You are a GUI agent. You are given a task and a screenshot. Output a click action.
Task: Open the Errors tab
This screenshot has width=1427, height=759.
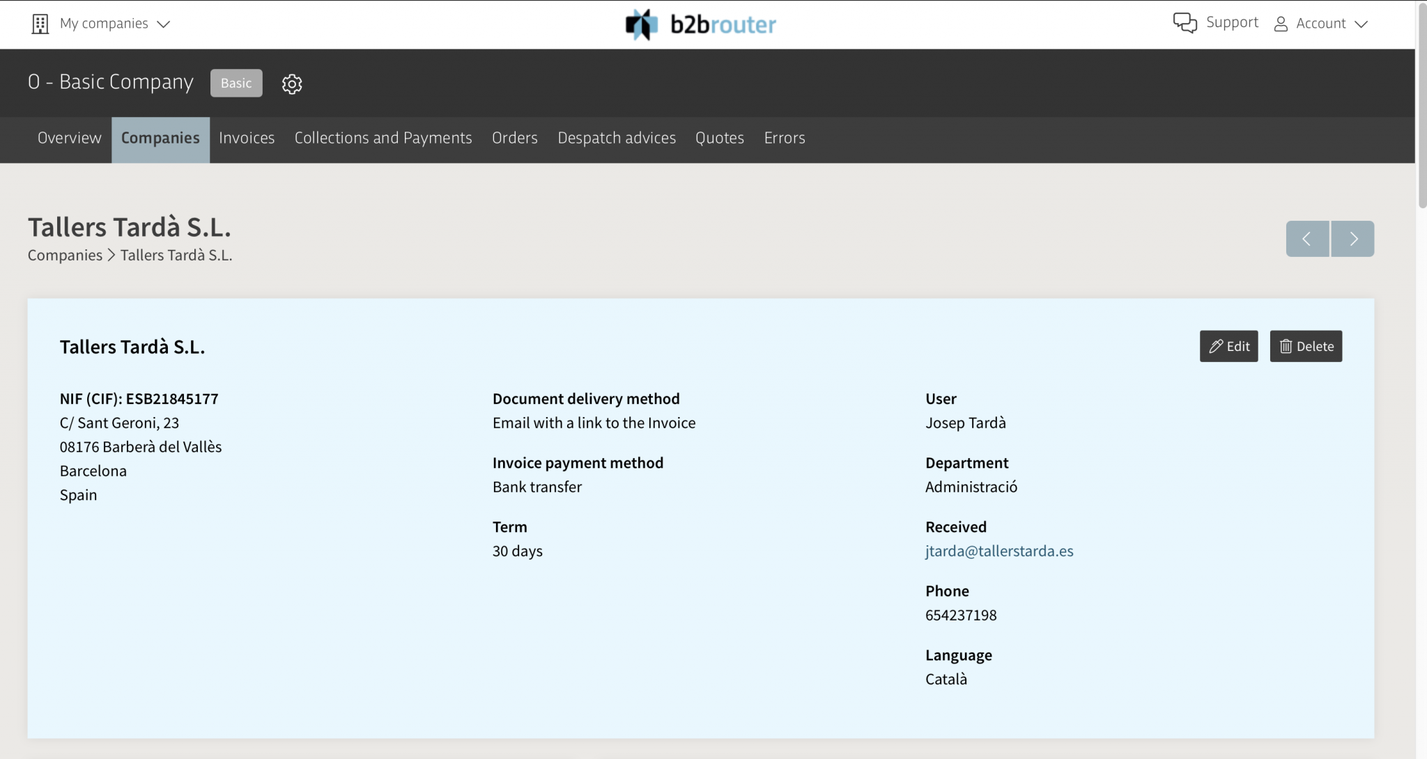point(785,138)
